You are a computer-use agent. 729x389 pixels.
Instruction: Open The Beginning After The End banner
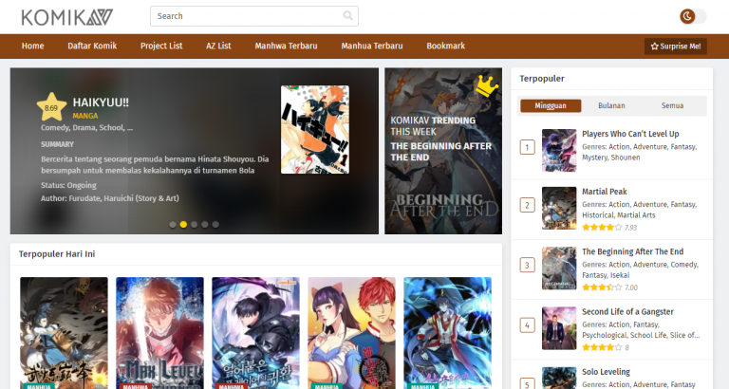[443, 151]
